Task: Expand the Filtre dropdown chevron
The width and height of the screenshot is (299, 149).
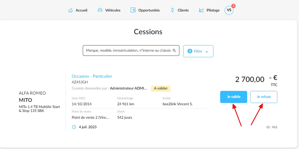Action: pos(207,52)
